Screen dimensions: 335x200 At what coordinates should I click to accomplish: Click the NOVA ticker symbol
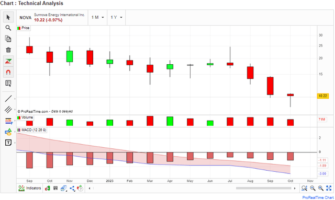(x=26, y=18)
